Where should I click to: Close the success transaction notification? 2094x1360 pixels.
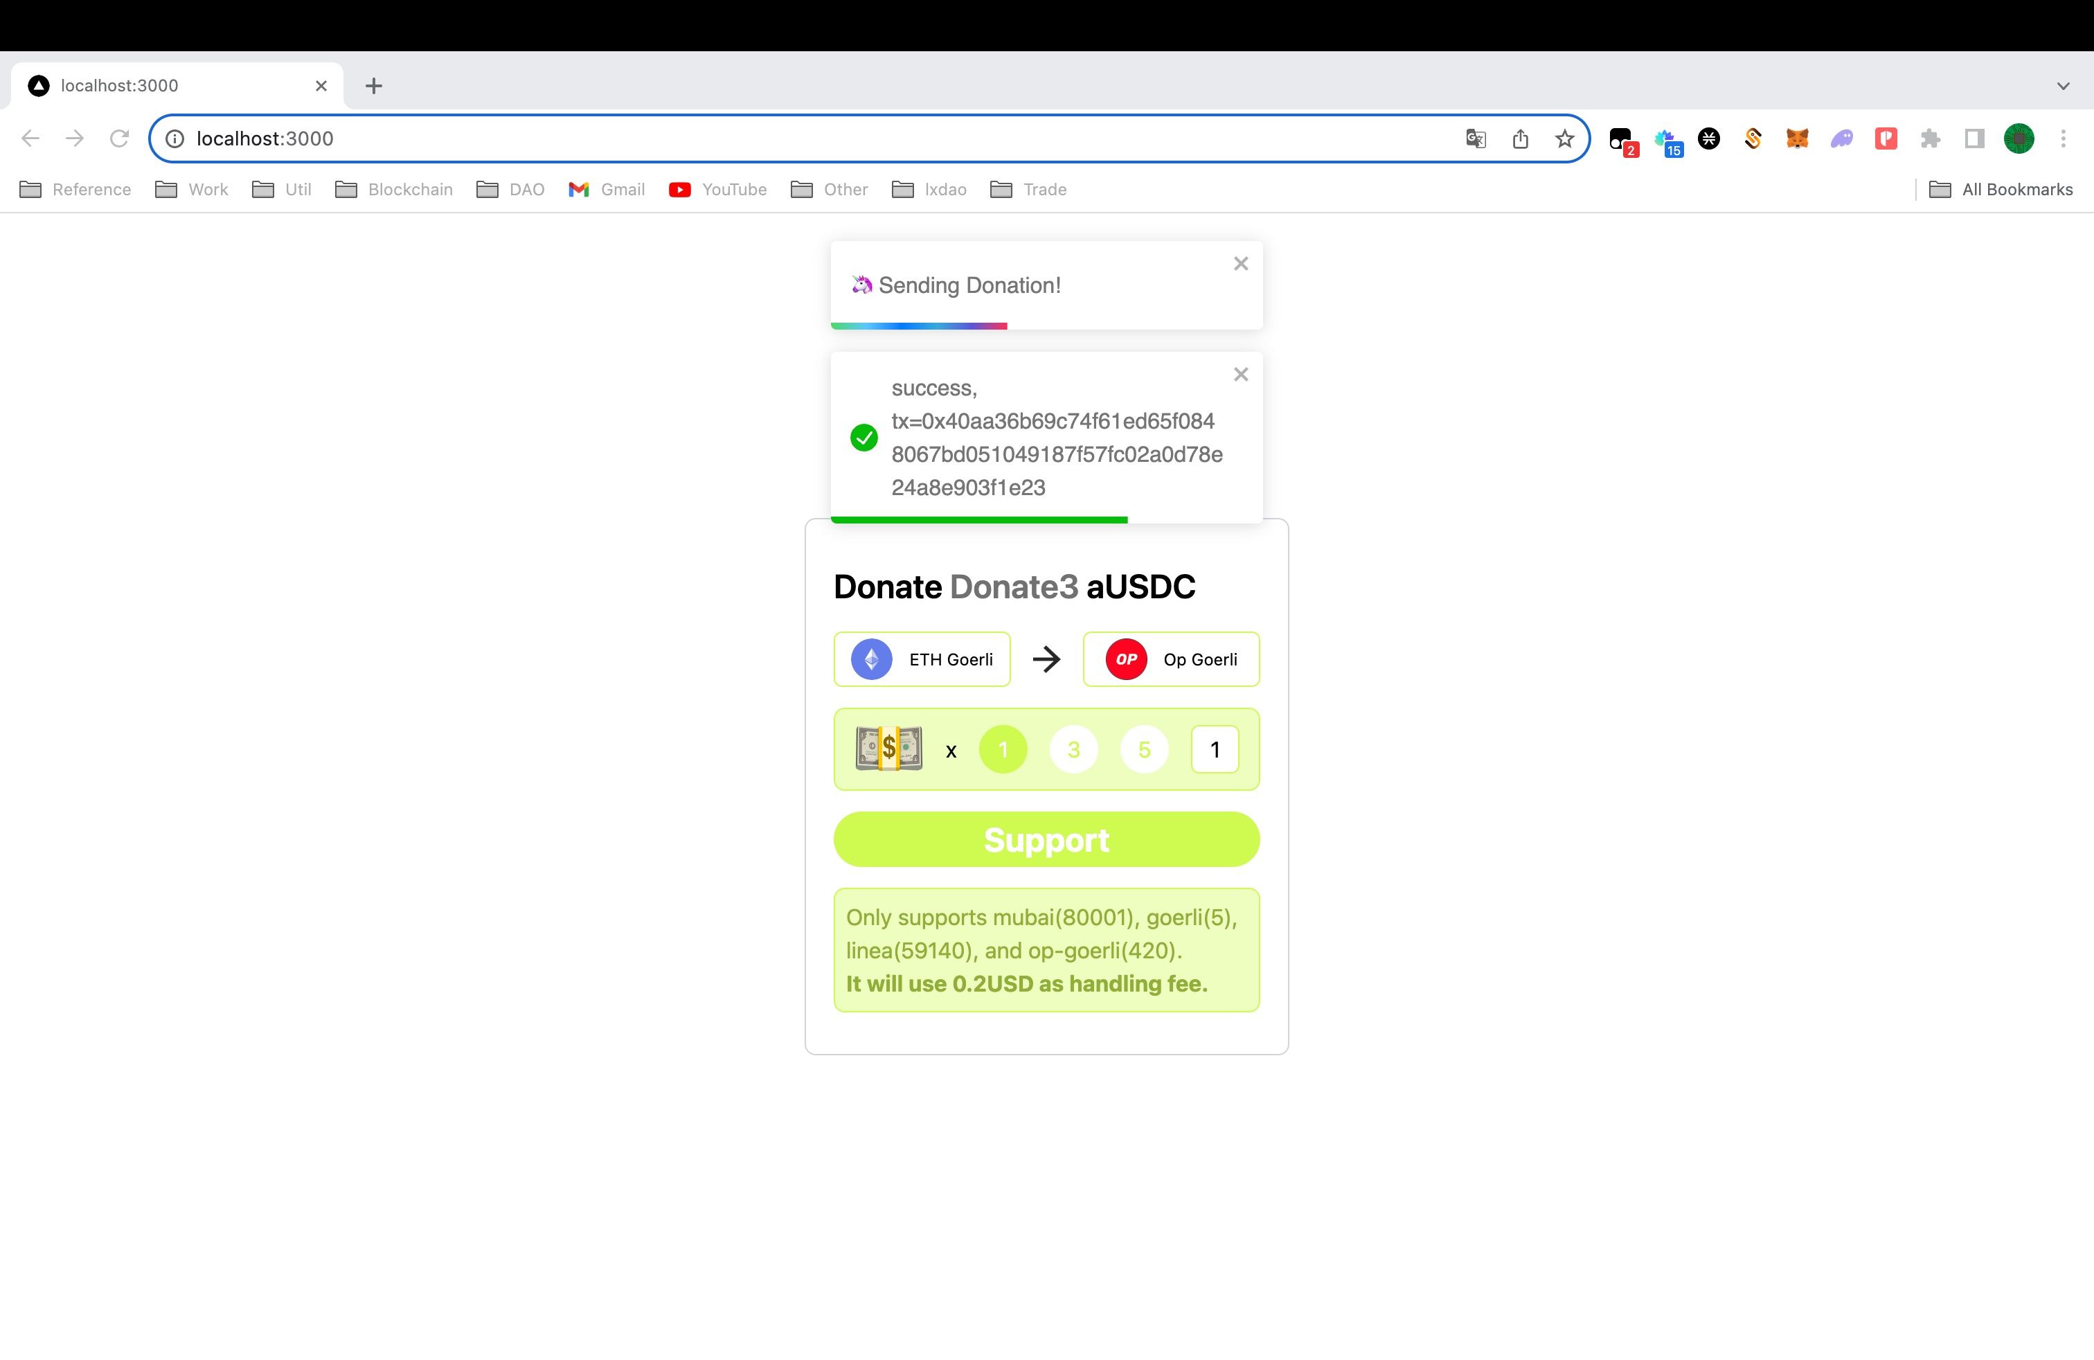[x=1241, y=374]
